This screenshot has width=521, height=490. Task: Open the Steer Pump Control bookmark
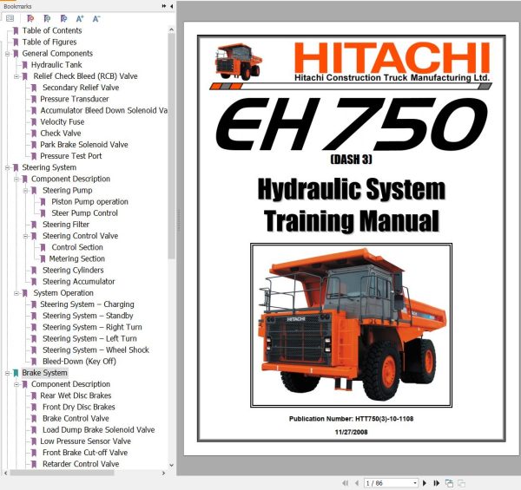[x=84, y=213]
